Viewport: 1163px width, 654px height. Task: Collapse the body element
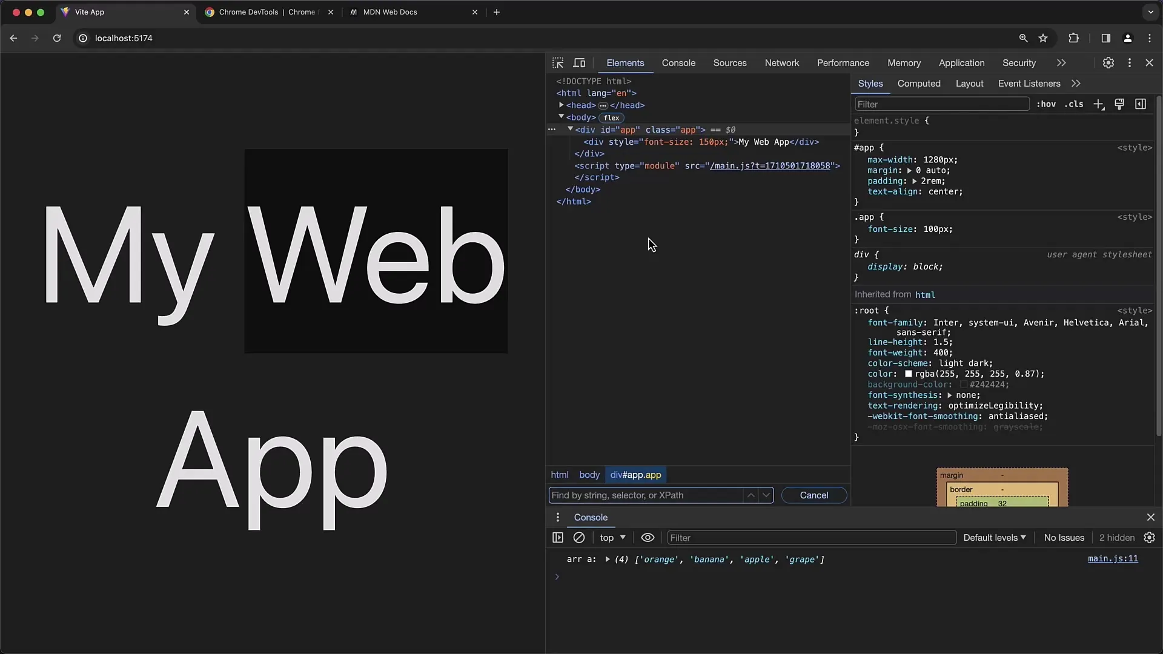562,117
